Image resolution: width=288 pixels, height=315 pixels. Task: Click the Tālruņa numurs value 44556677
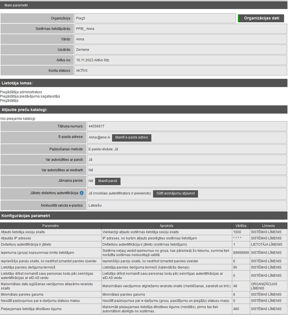97,126
